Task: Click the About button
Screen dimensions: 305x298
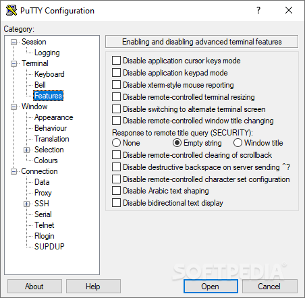Action: tap(34, 287)
